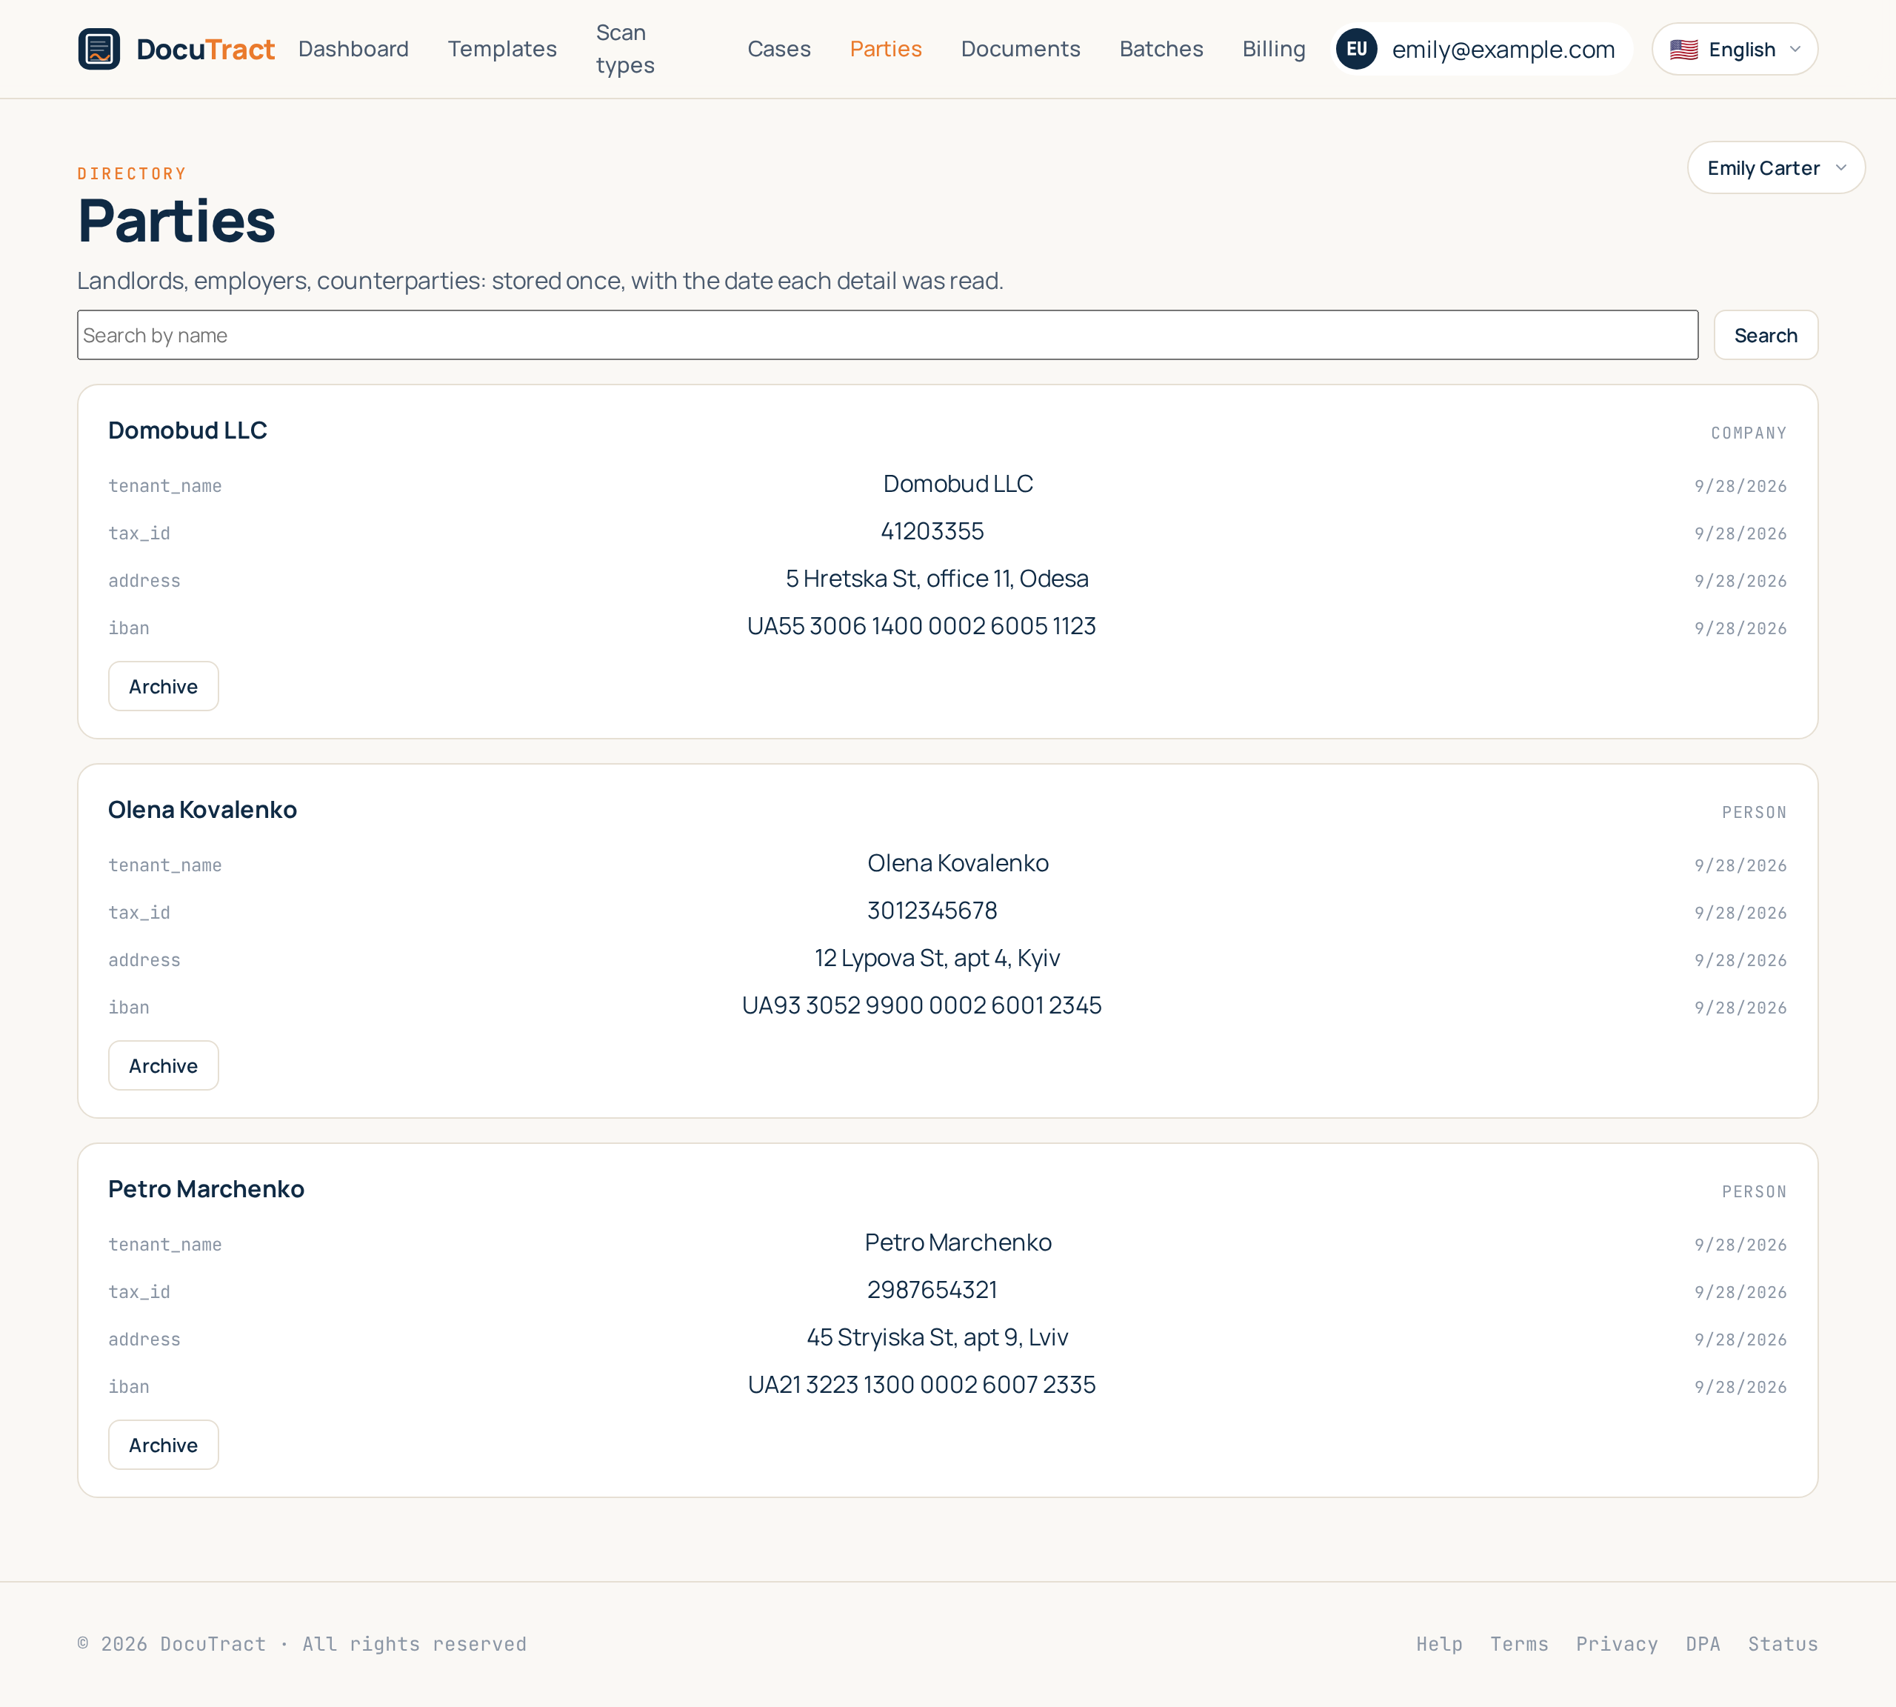1896x1707 pixels.
Task: Click address 45 Stryiska St, apt 9, Lviv
Action: (x=937, y=1337)
